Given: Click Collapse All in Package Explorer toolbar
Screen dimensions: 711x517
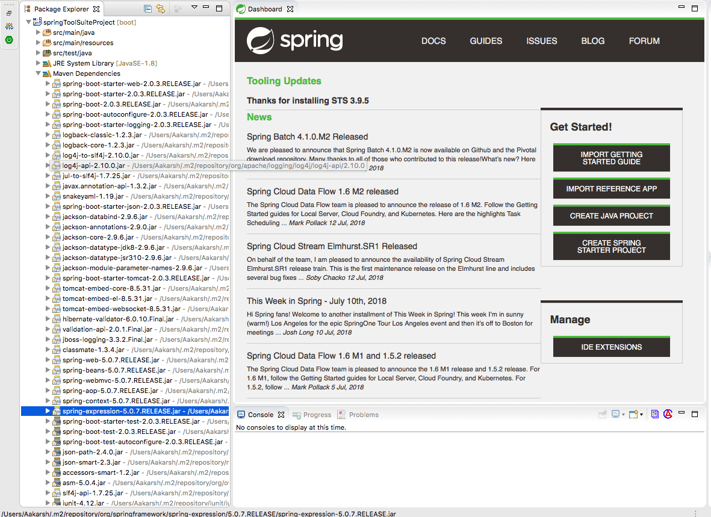Looking at the screenshot, I should (147, 8).
